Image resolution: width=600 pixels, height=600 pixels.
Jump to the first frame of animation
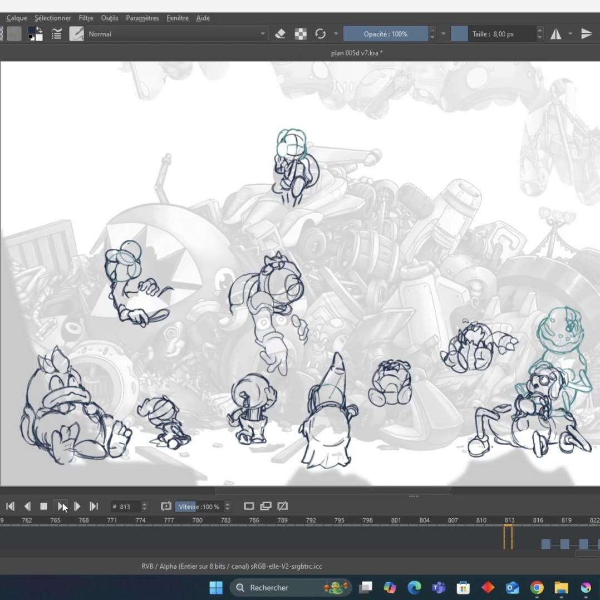(10, 506)
